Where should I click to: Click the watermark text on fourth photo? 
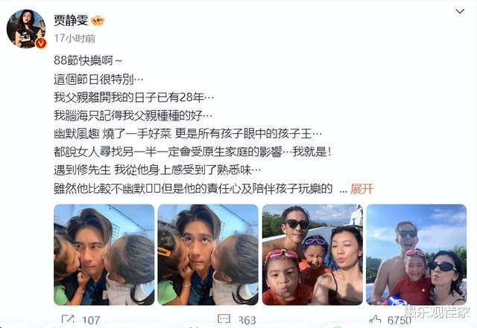pos(437,312)
